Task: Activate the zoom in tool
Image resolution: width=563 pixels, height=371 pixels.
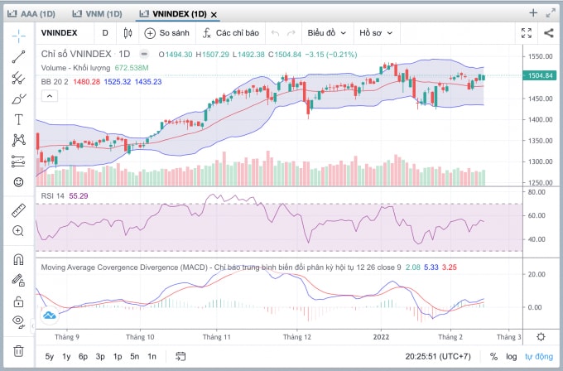Action: tap(19, 231)
